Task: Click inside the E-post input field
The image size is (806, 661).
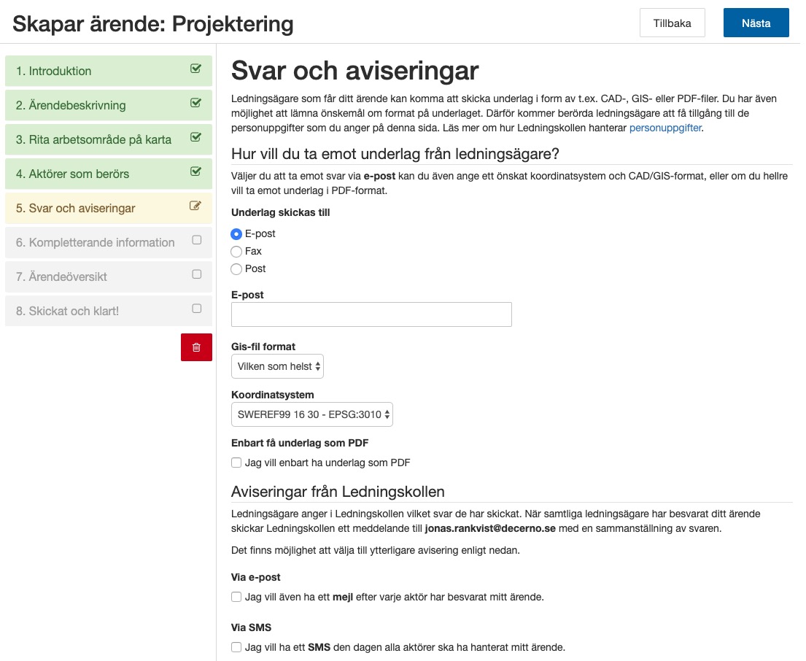Action: pos(371,314)
